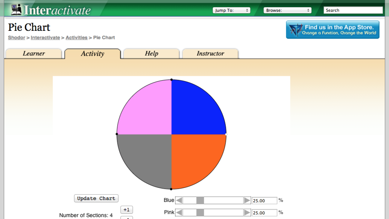
Task: Click inside the Search field
Action: pyautogui.click(x=353, y=10)
